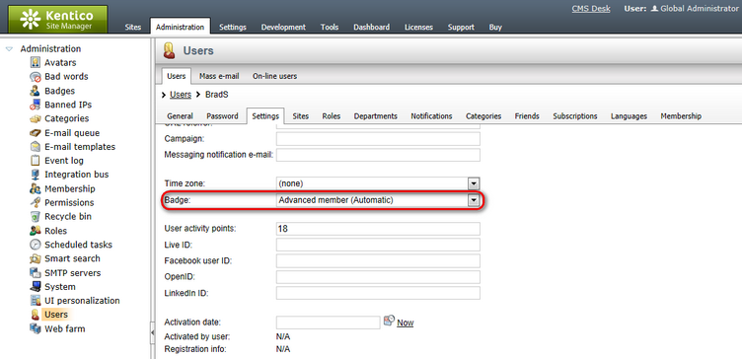Viewport: 742px width, 359px height.
Task: Click the OpenID input field
Action: [378, 277]
